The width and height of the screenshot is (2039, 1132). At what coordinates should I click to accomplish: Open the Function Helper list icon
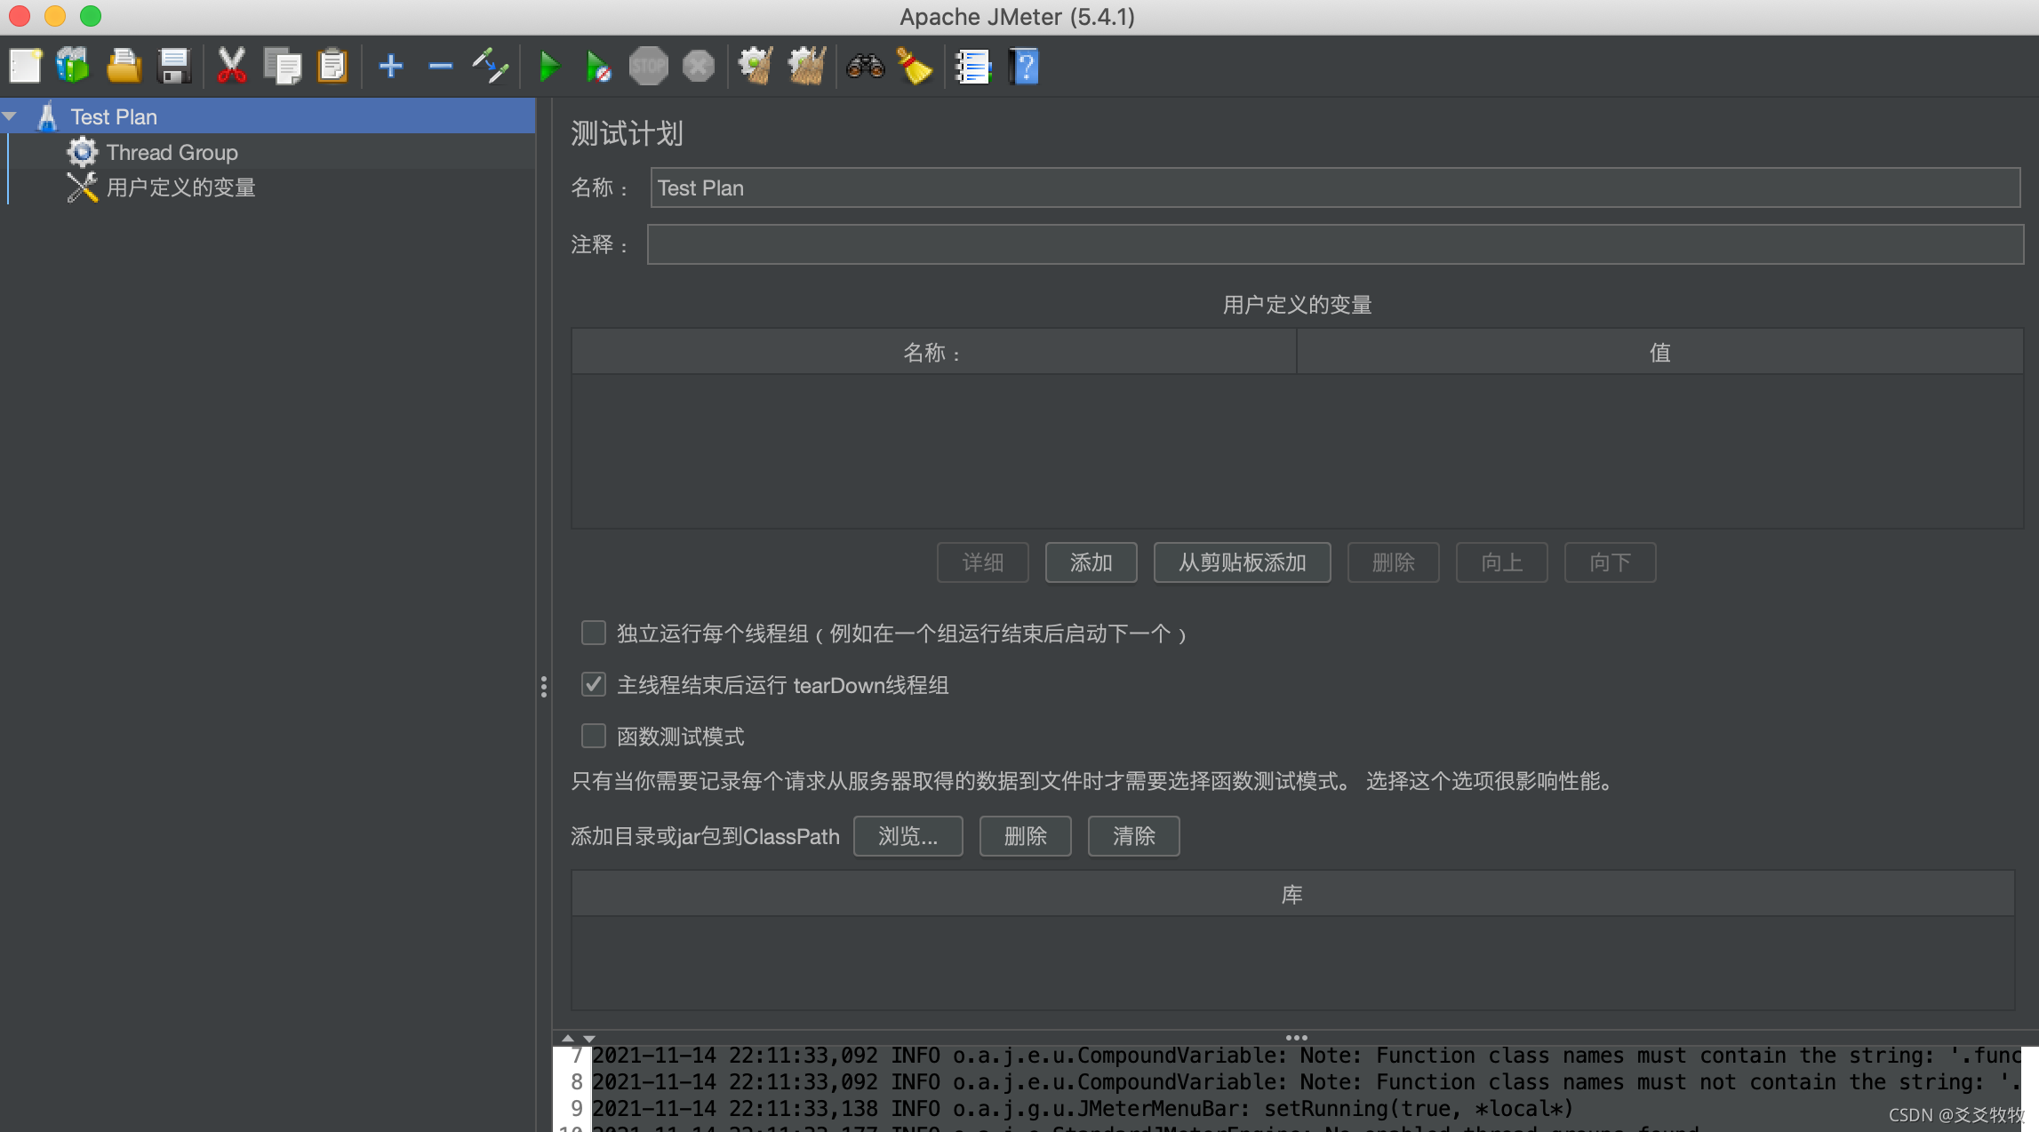point(972,67)
